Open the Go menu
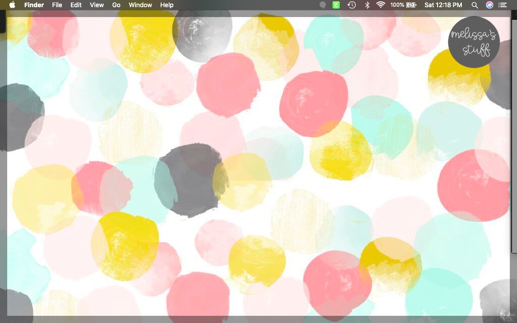 pyautogui.click(x=116, y=5)
